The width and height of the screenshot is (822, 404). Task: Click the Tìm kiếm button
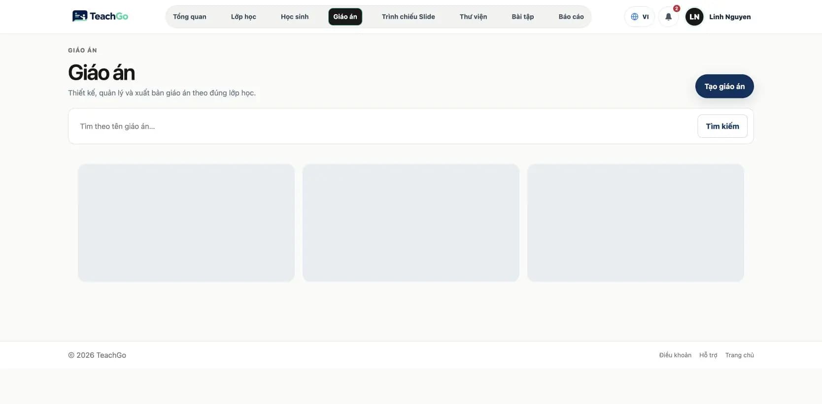722,126
